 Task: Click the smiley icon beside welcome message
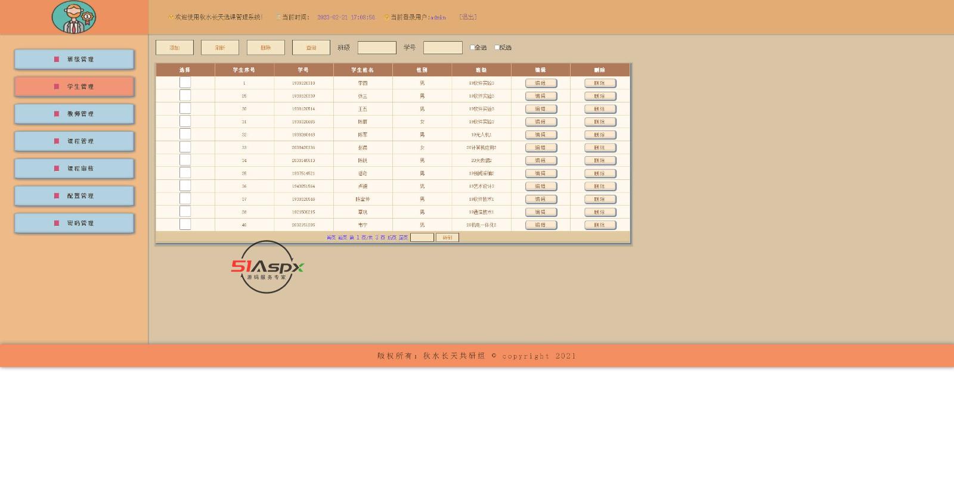tap(171, 17)
